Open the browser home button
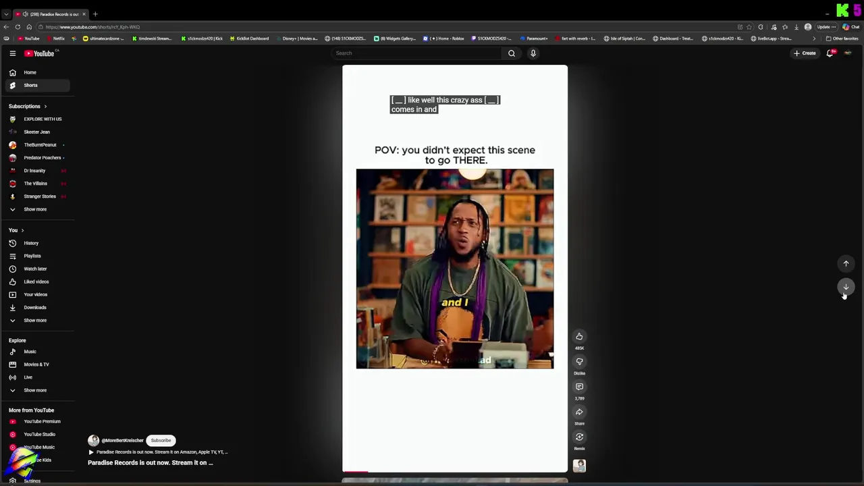Viewport: 864px width, 486px height. tap(29, 27)
